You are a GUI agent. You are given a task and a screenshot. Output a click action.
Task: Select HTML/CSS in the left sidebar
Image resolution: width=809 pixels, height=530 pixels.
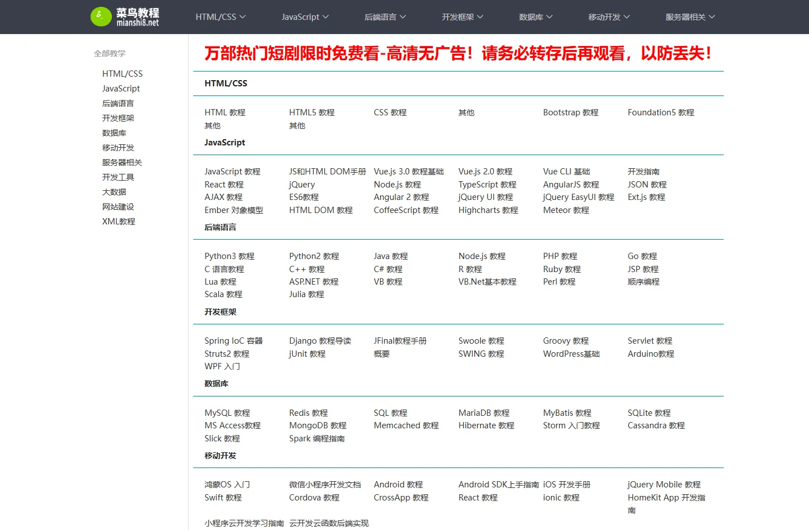pos(122,74)
